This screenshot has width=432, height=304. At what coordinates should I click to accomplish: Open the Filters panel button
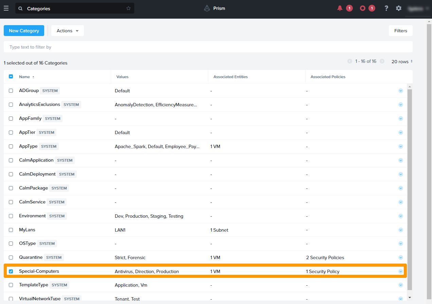point(400,31)
